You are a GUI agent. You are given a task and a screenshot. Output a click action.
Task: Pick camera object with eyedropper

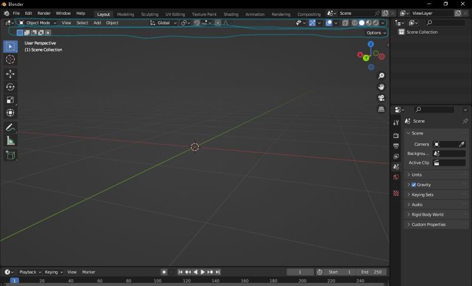point(461,144)
